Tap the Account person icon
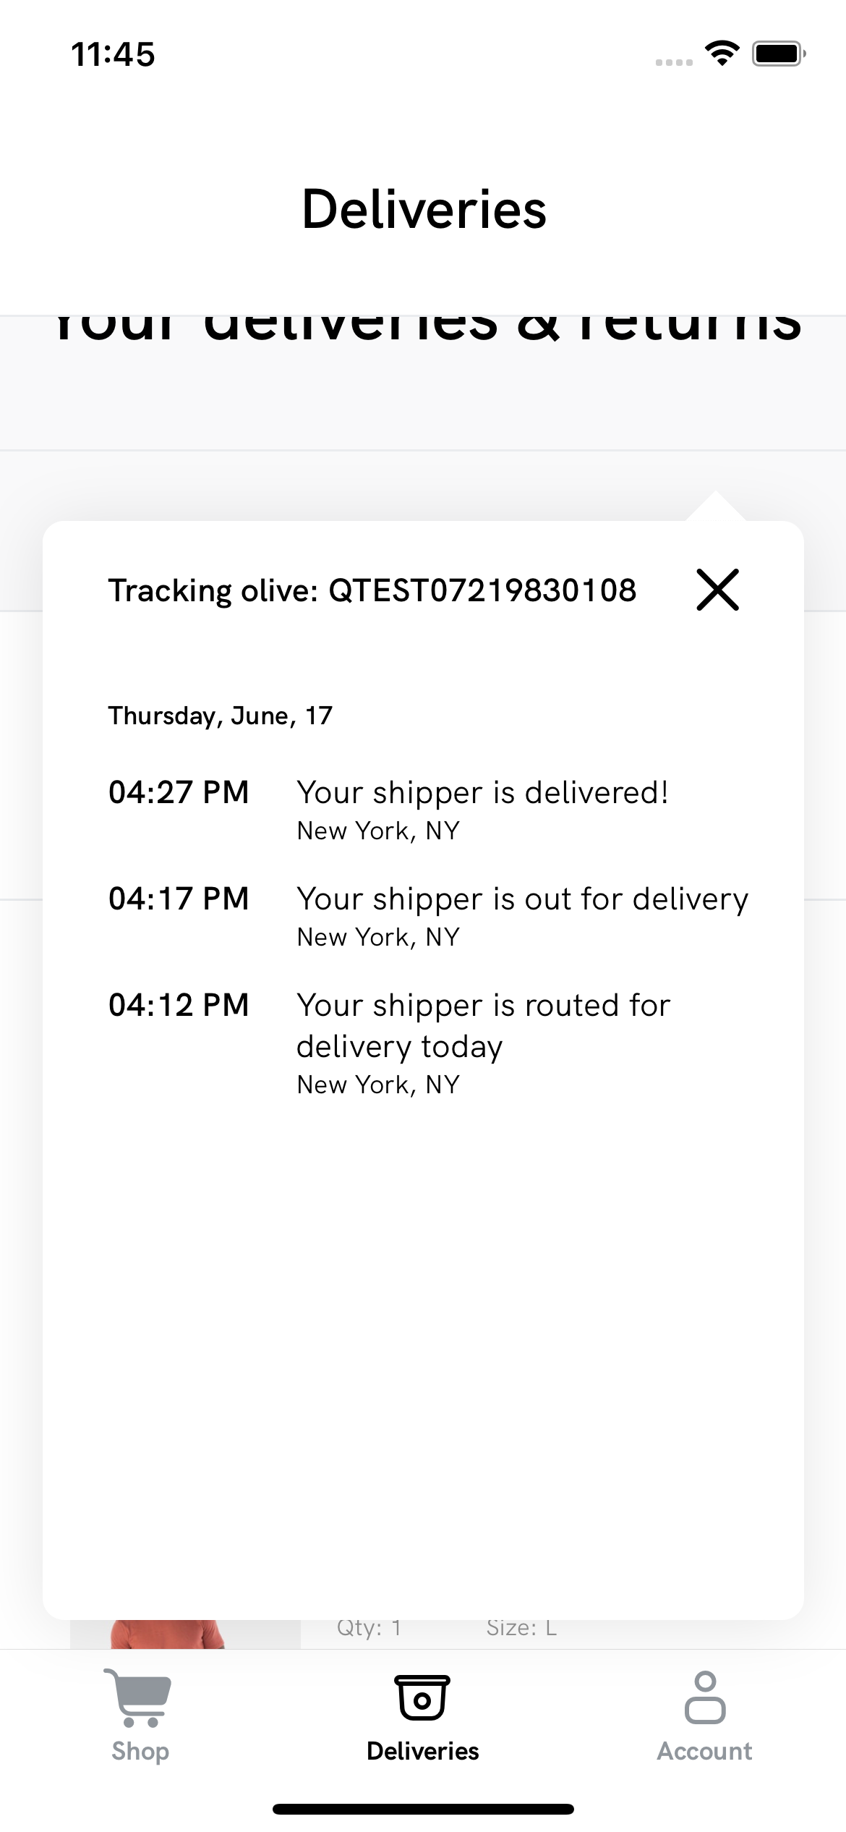Screen dimensions: 846x1832 704,1697
